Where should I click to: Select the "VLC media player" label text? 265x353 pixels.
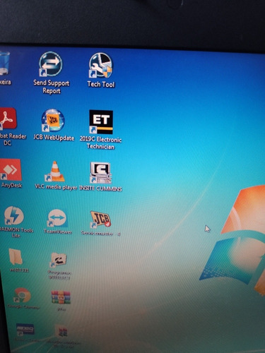(56, 187)
